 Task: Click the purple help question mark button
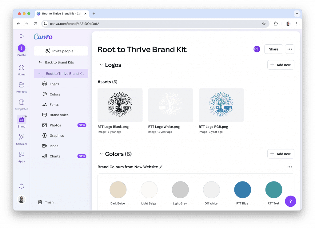click(x=290, y=201)
